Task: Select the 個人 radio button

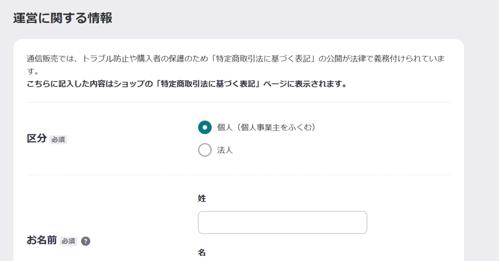Action: [x=205, y=127]
